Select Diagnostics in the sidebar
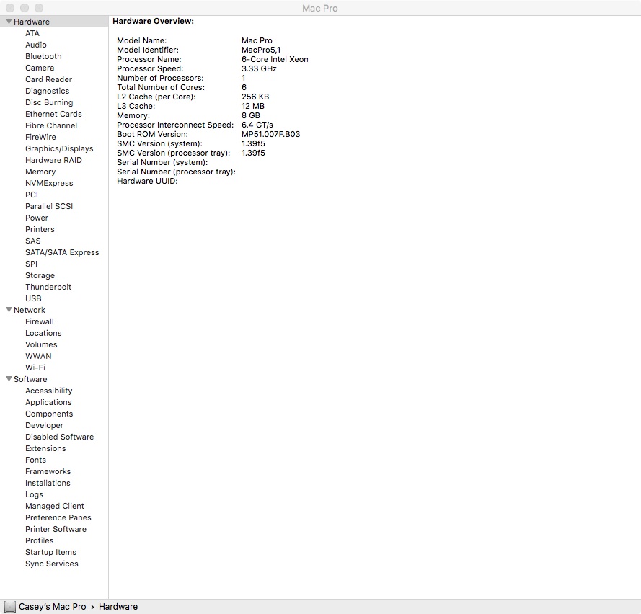641x614 pixels. pyautogui.click(x=48, y=91)
